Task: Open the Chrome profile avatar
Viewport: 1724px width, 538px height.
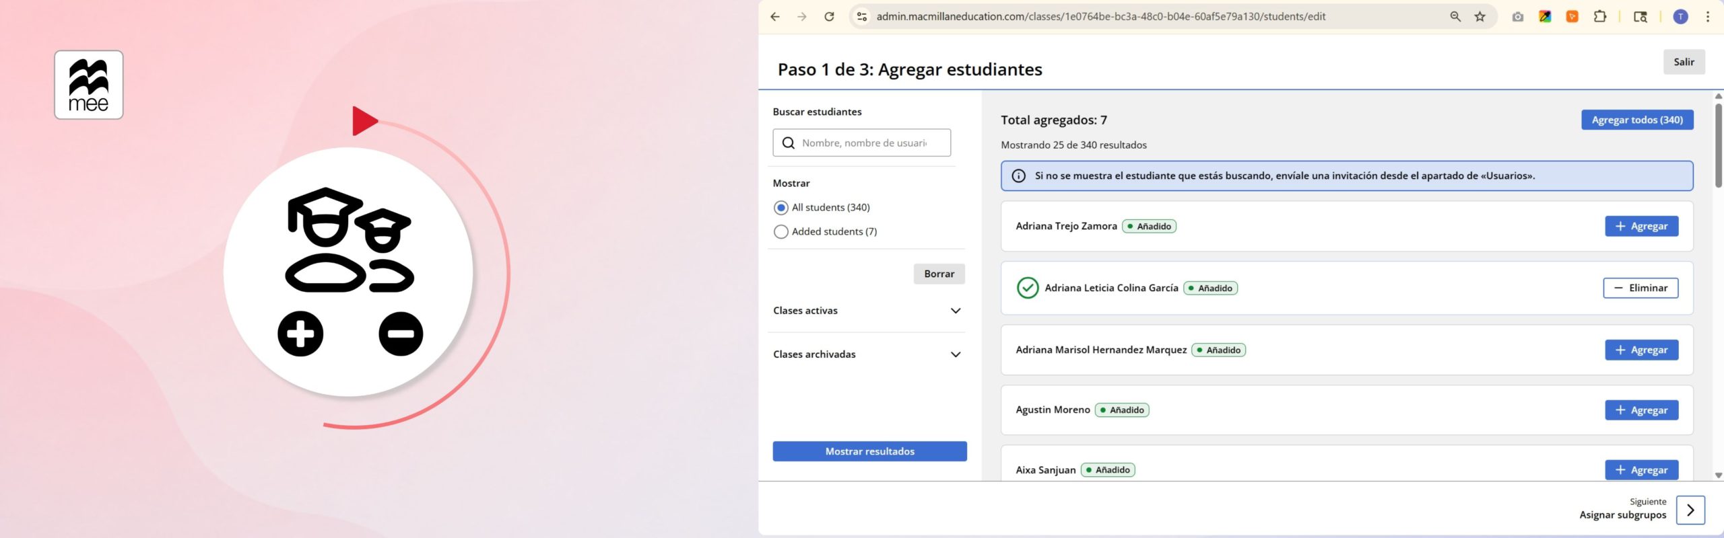Action: 1681,17
